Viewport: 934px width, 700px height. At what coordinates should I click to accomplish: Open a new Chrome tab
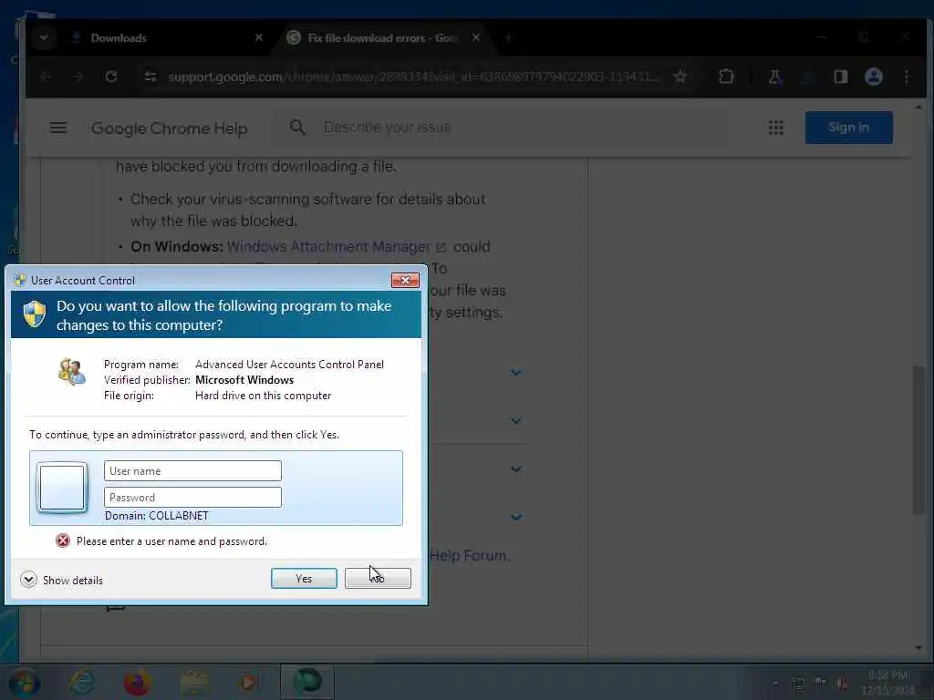(x=508, y=37)
